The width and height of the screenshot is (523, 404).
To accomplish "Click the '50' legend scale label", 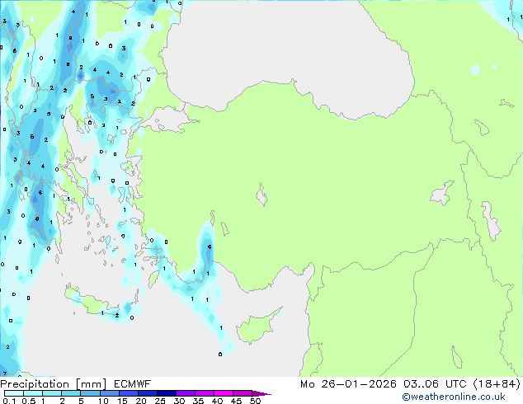I will tap(256, 401).
